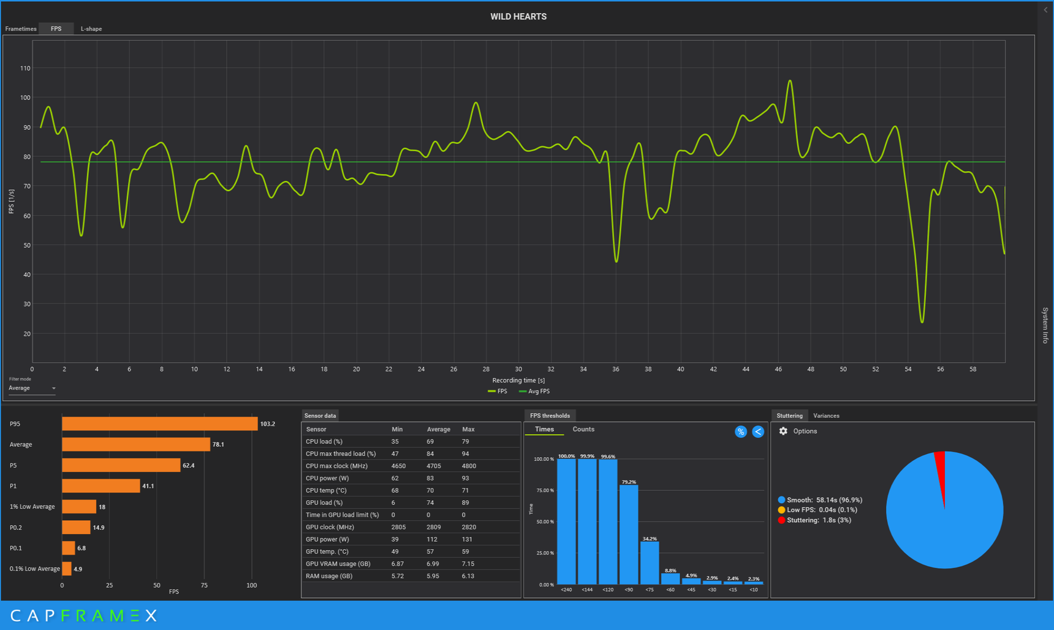The width and height of the screenshot is (1054, 630).
Task: Select the Stuttering tab
Action: click(789, 416)
